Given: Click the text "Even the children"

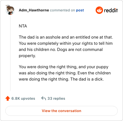Looking at the screenshot, I should click(x=94, y=73).
